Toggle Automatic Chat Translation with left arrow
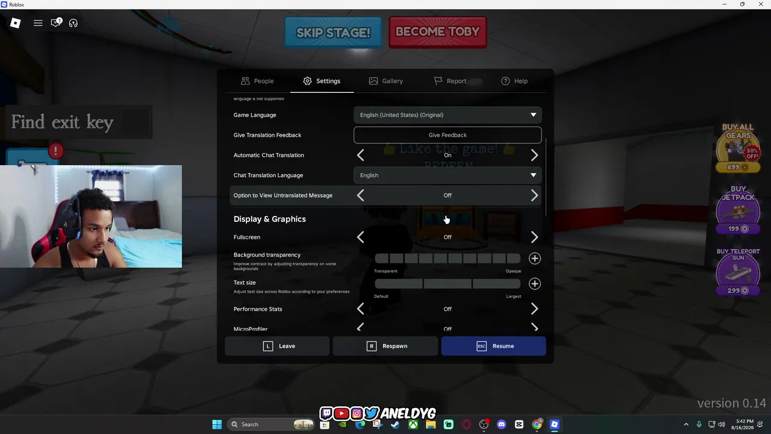The width and height of the screenshot is (771, 434). (x=360, y=156)
